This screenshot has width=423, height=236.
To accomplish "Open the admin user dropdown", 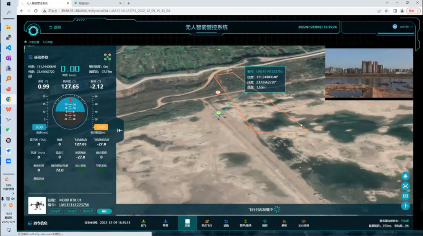I will (x=403, y=27).
